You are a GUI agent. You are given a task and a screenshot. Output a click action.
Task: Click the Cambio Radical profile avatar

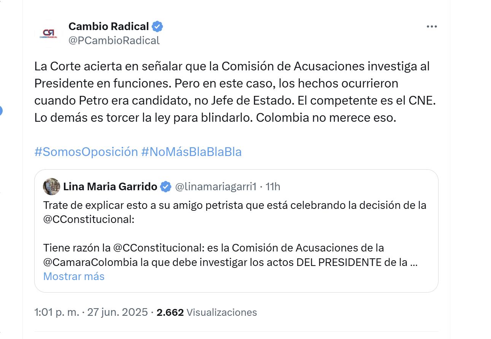48,32
